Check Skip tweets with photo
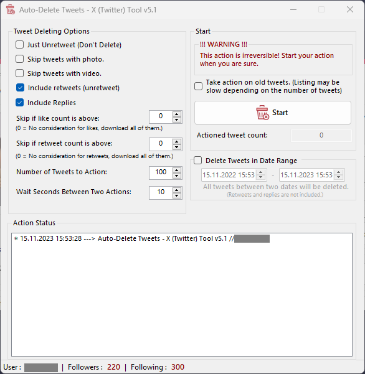 19,59
